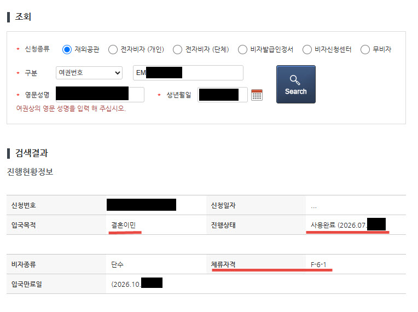Choose the 비자발급인정서 radio option
This screenshot has width=418, height=312.
point(242,50)
